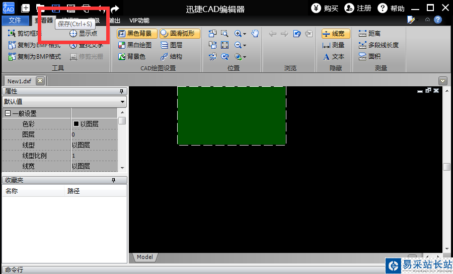This screenshot has height=274, width=453.
Task: Click the 色彩 black color swatch
Action: pyautogui.click(x=76, y=123)
